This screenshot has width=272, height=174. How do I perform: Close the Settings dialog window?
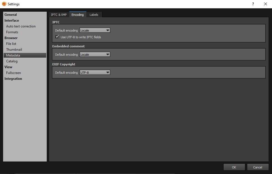click(x=265, y=4)
